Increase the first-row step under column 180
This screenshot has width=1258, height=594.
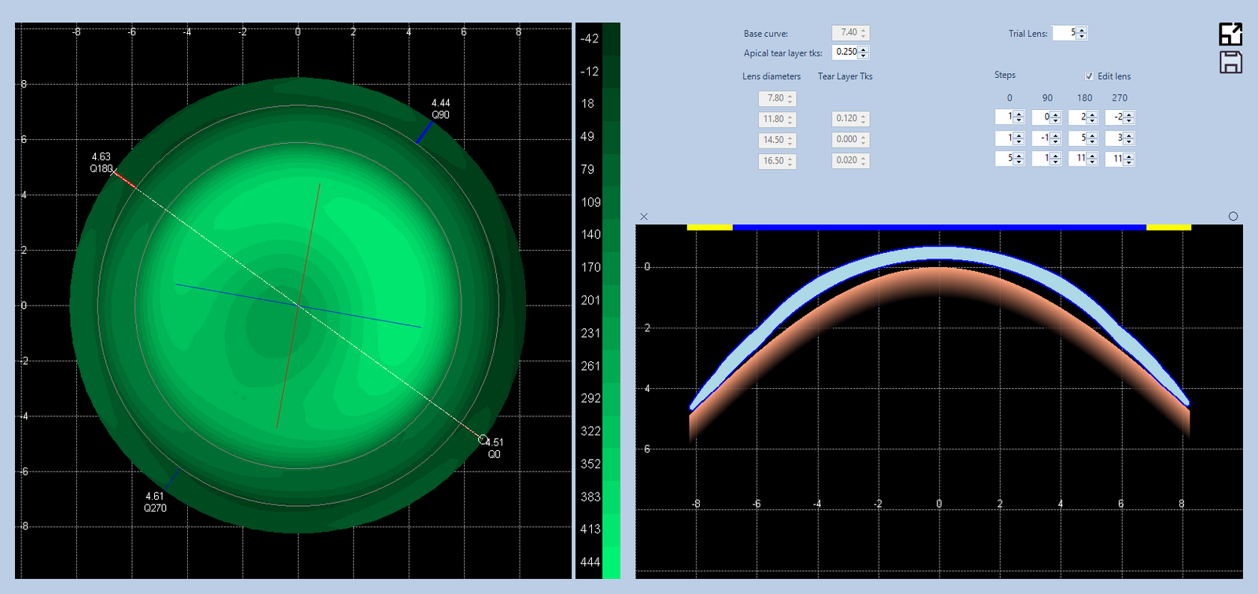point(1092,114)
